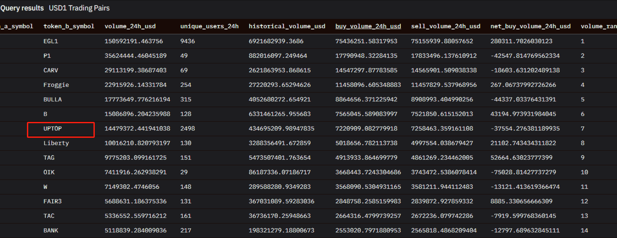Screen dimensions: 617x238
Task: Click sell volume 2565818.4868209404
Action: point(444,231)
